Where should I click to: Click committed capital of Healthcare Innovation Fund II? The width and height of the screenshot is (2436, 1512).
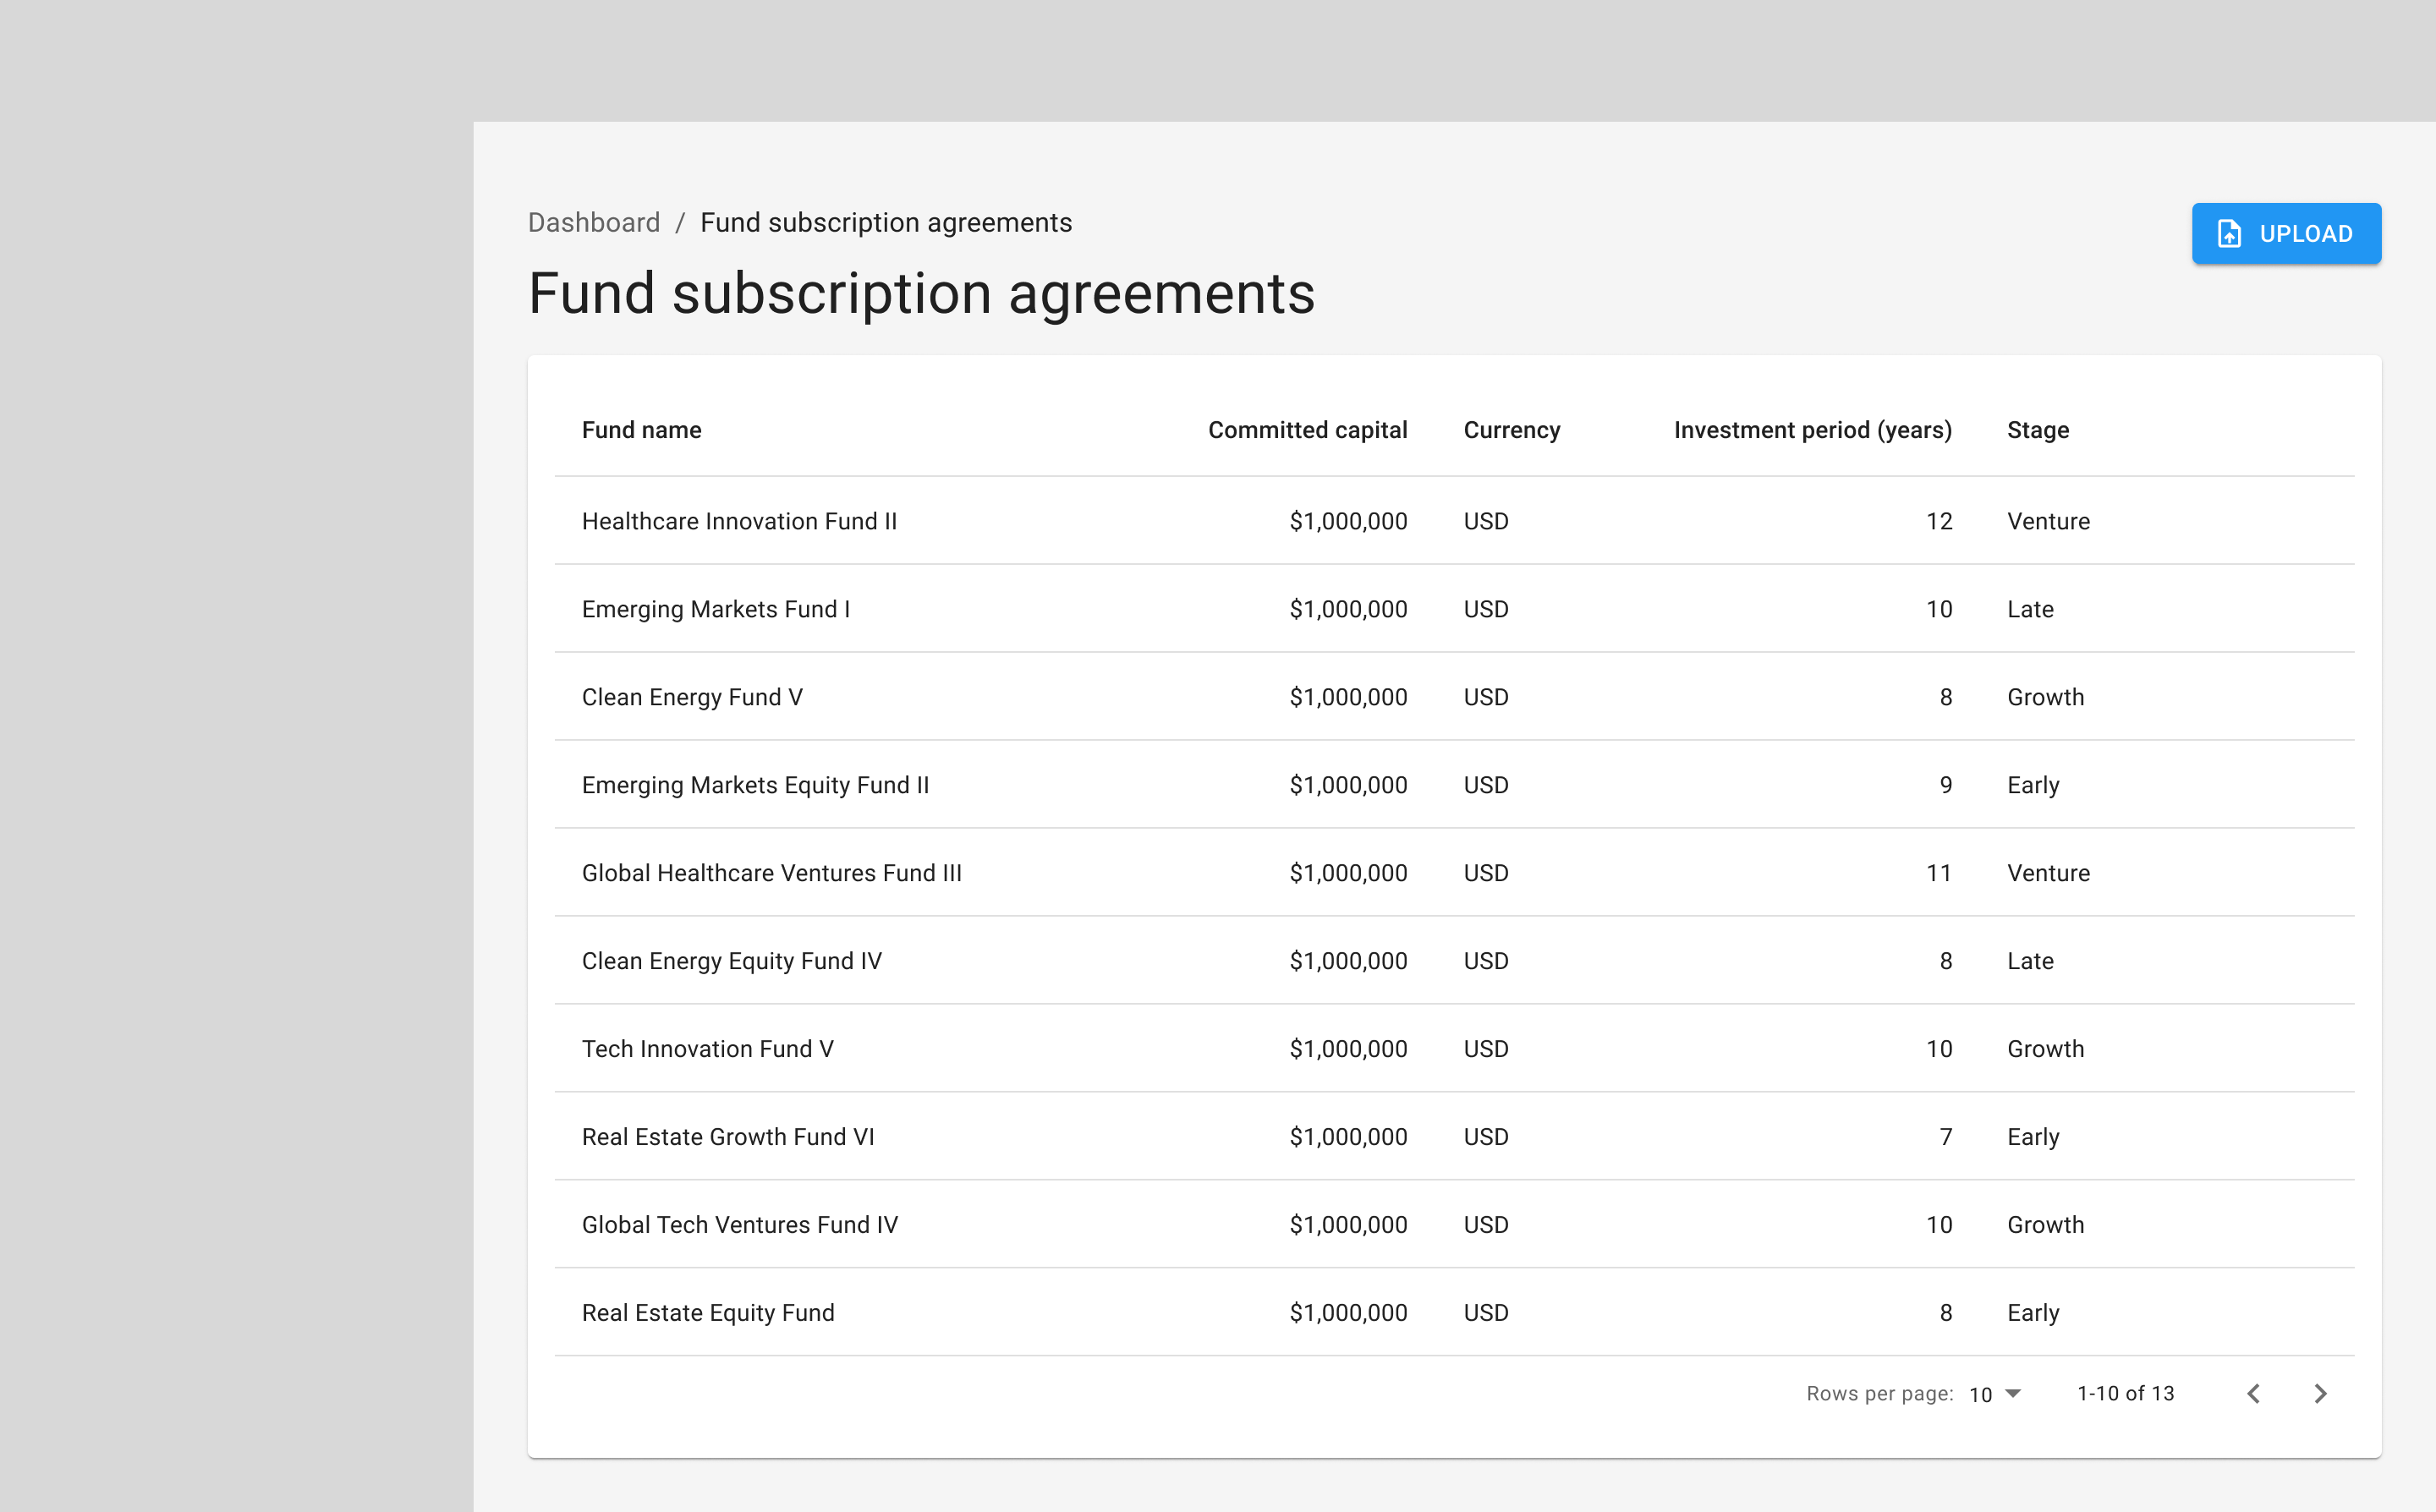[x=1348, y=521]
